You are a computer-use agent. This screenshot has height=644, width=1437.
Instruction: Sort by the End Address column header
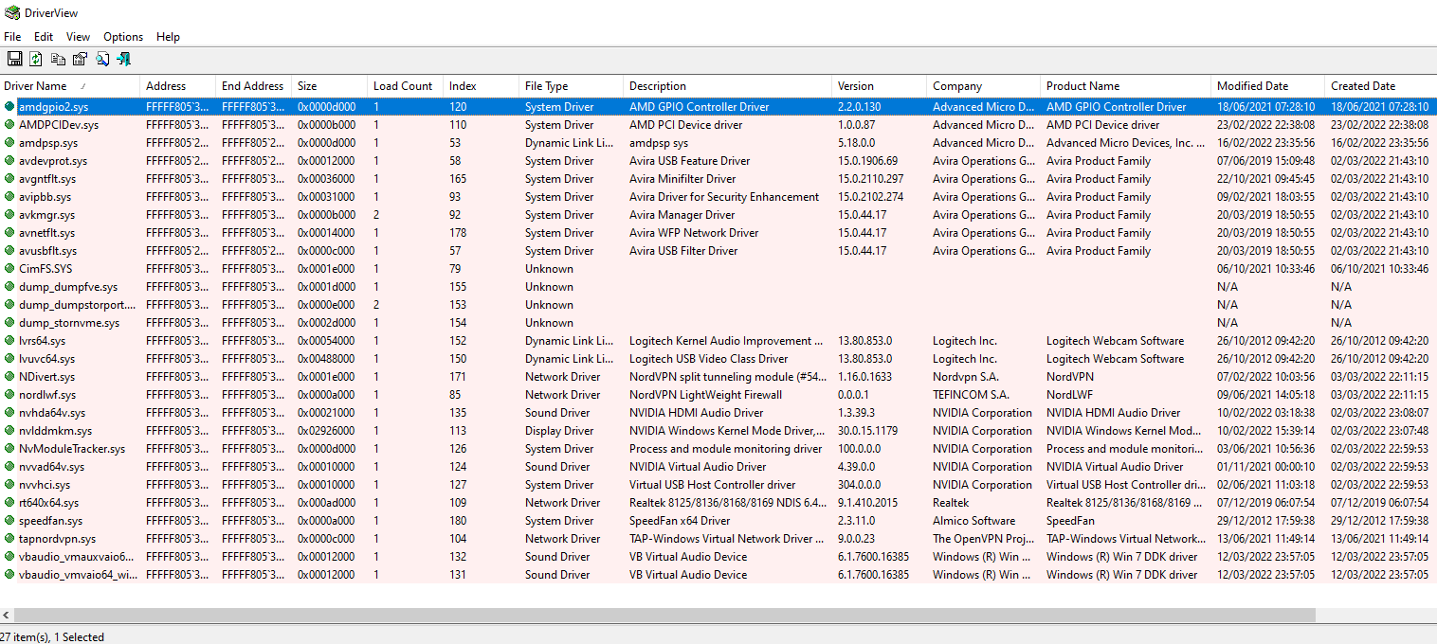point(254,86)
